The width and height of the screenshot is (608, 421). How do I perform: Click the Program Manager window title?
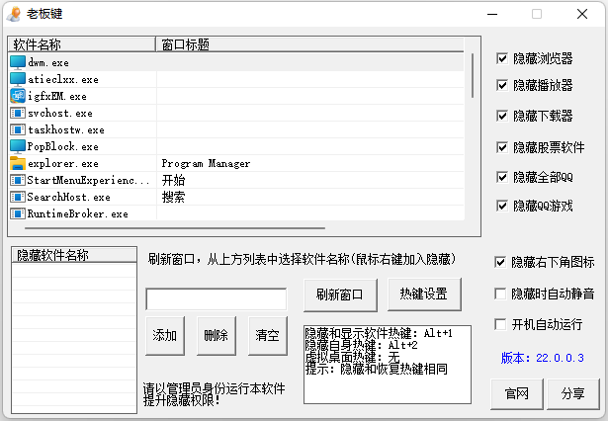tap(206, 164)
